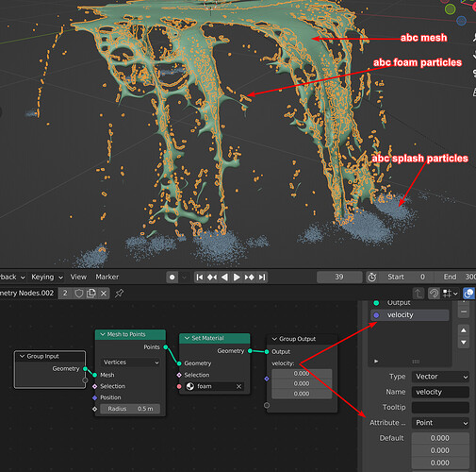Click the foam material sphere icon
476x472 pixels.
[190, 386]
